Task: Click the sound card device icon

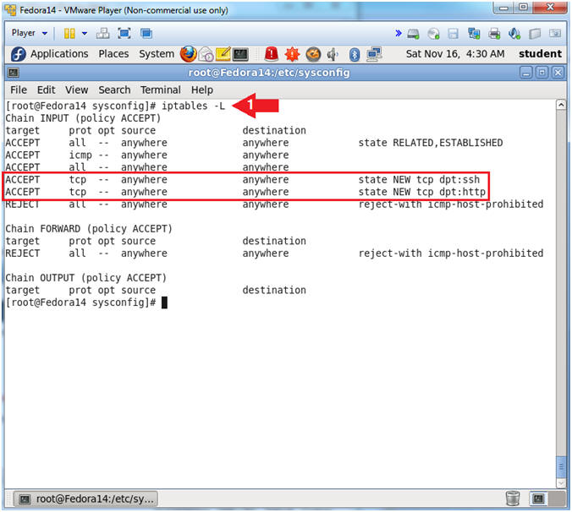Action: pyautogui.click(x=514, y=34)
